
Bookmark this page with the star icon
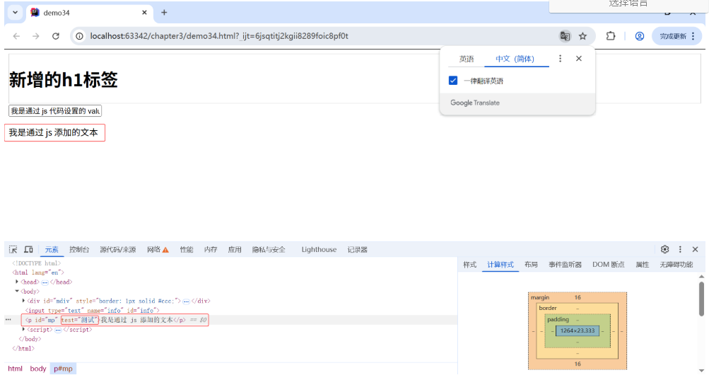coord(583,36)
